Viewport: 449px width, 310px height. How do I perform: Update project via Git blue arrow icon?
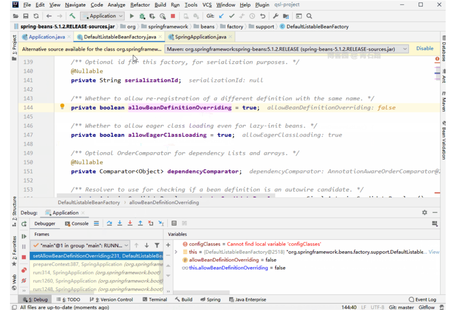point(221,16)
